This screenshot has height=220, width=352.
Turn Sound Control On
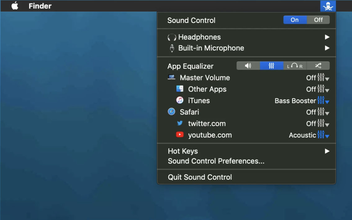[295, 20]
